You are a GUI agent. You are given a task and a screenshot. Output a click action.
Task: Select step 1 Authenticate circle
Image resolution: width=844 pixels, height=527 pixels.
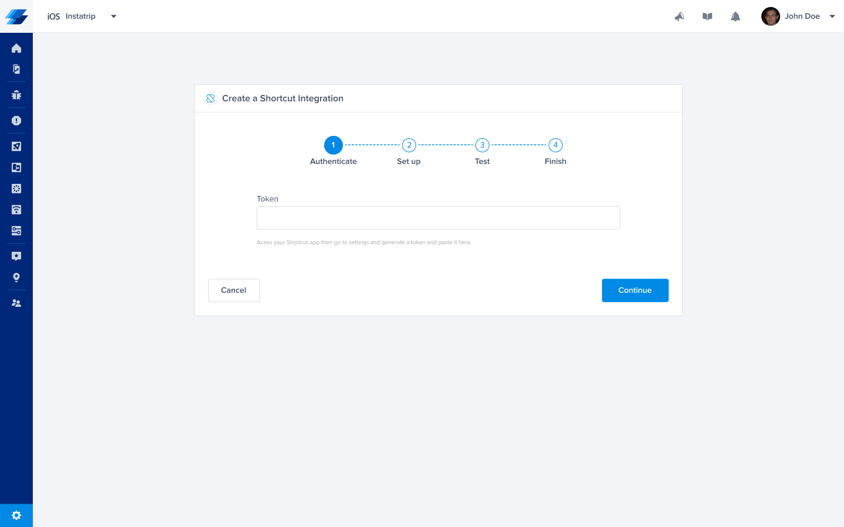(x=333, y=145)
